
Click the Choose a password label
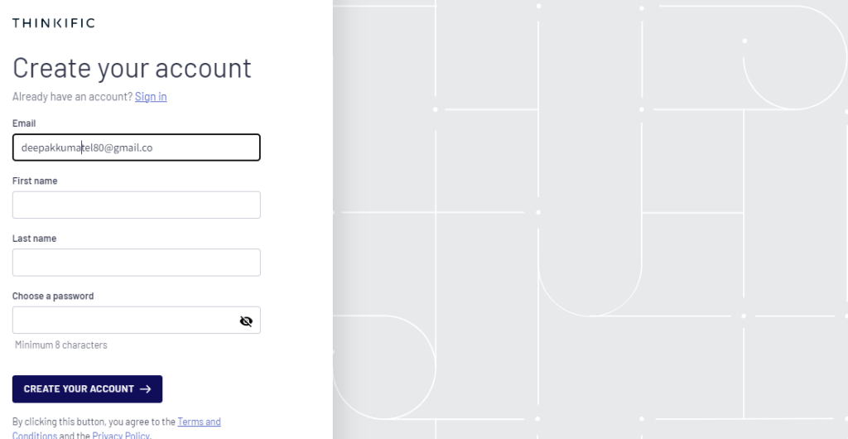(53, 296)
